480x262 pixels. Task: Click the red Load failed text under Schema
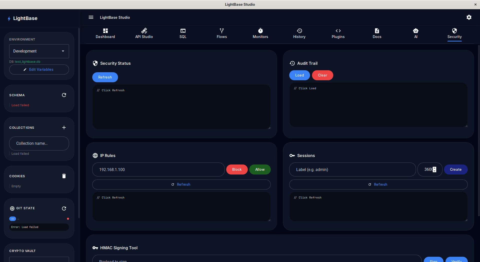[x=20, y=105]
